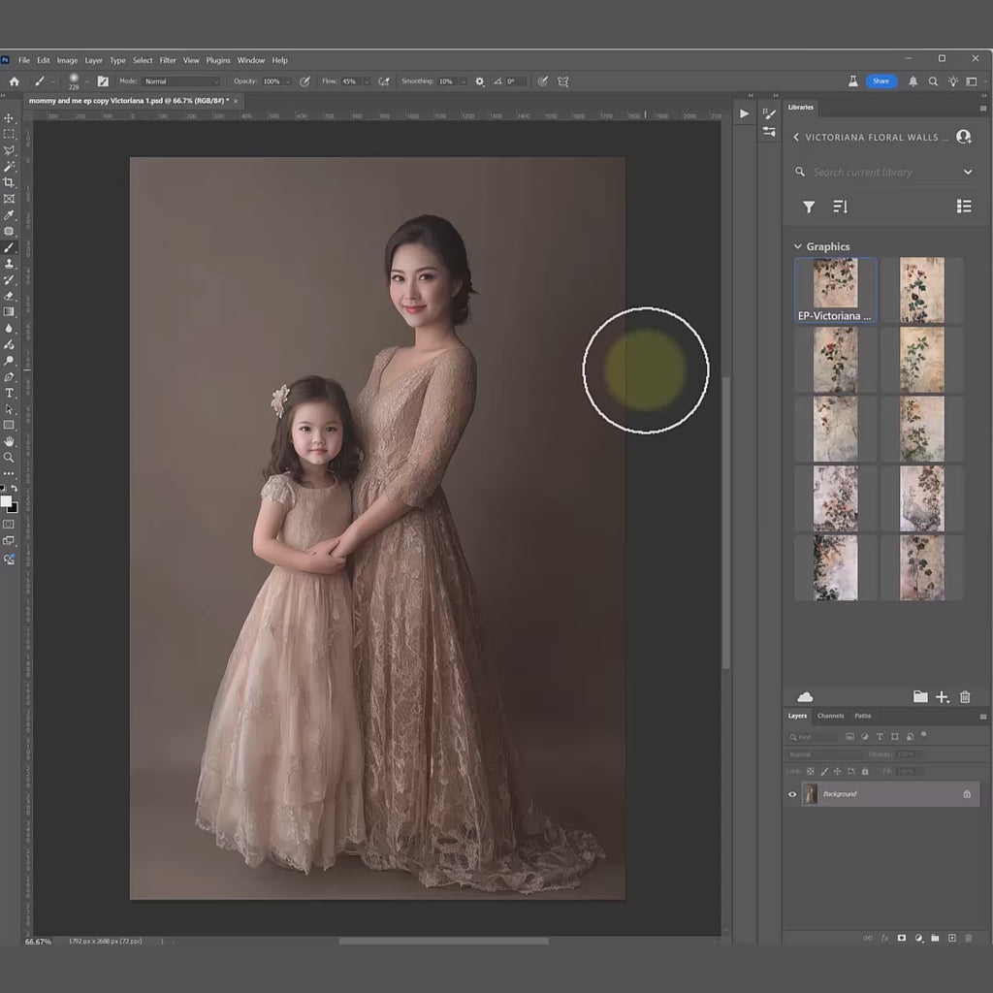This screenshot has height=993, width=993.
Task: Open the brush Mode dropdown
Action: coord(182,81)
